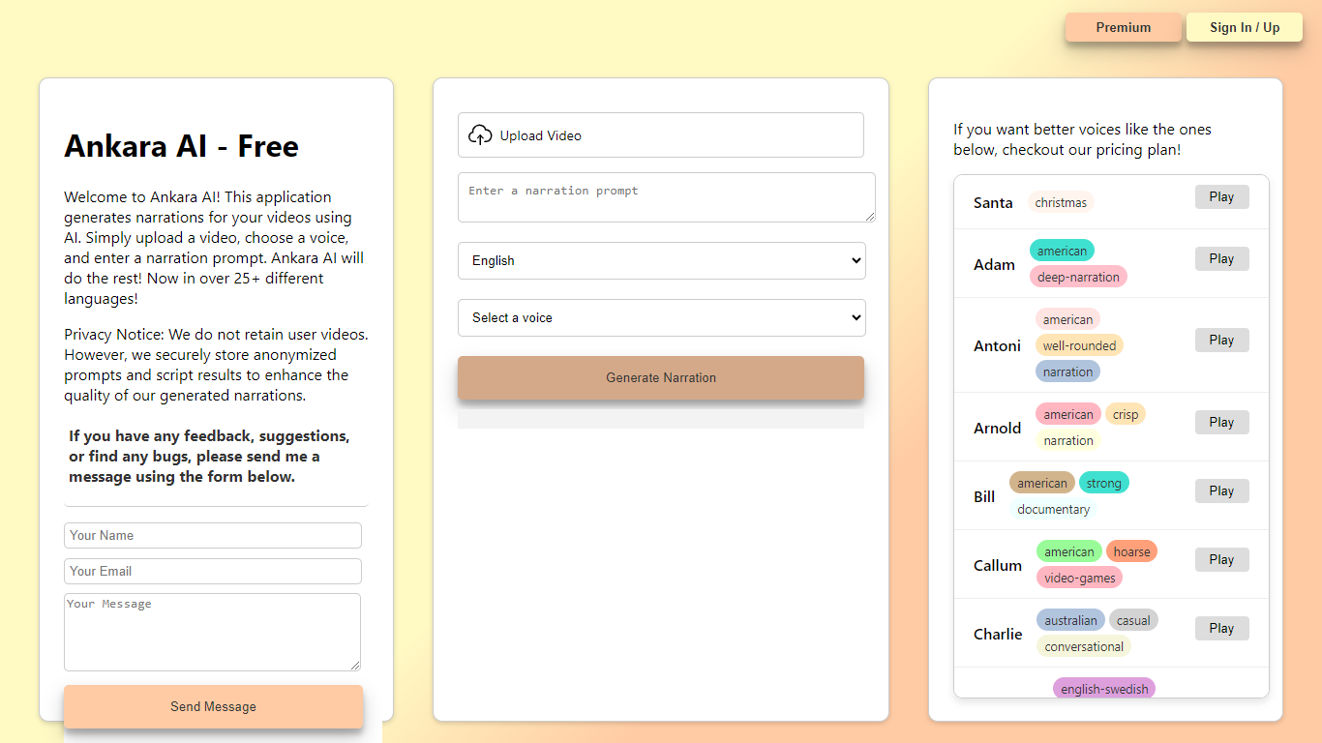The image size is (1322, 743).
Task: Click Charlie's australian tag
Action: (x=1070, y=620)
